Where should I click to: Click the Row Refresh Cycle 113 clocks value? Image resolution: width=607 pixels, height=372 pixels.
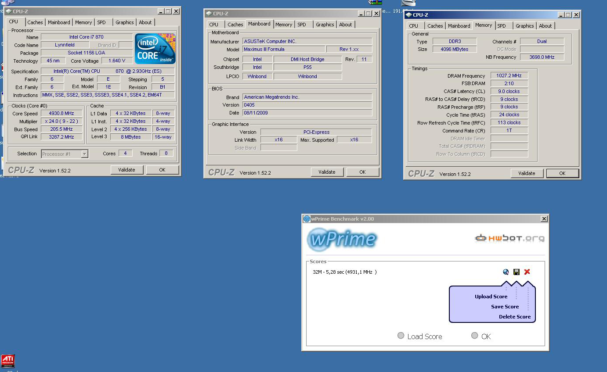pos(509,122)
